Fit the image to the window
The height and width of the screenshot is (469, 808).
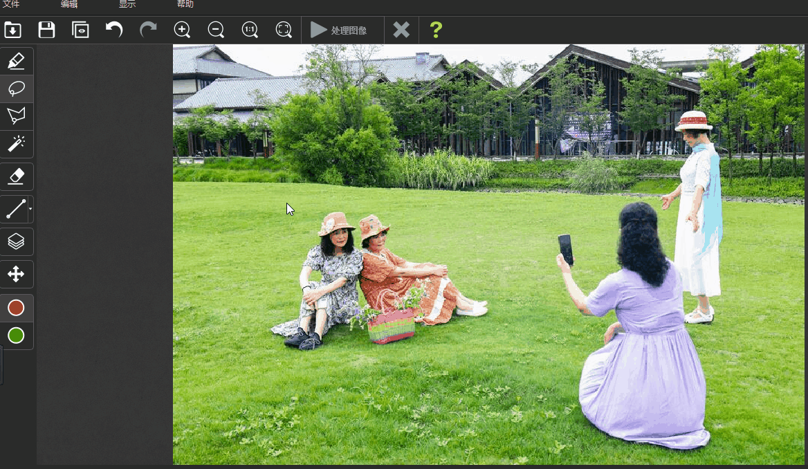pyautogui.click(x=284, y=30)
